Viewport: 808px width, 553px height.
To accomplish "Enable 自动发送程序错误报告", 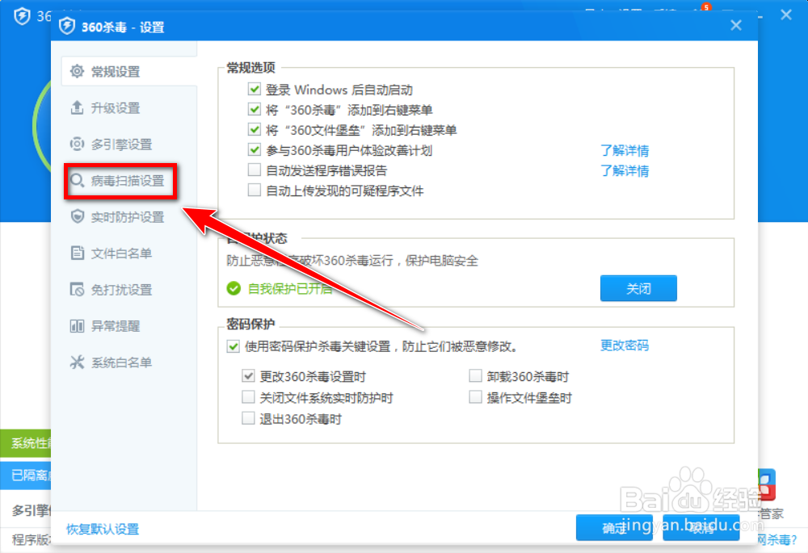I will click(x=254, y=170).
